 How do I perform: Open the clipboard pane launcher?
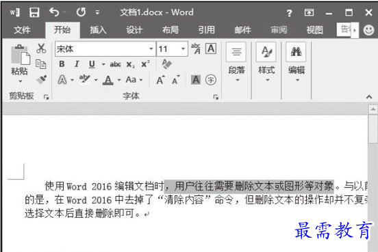(x=47, y=97)
